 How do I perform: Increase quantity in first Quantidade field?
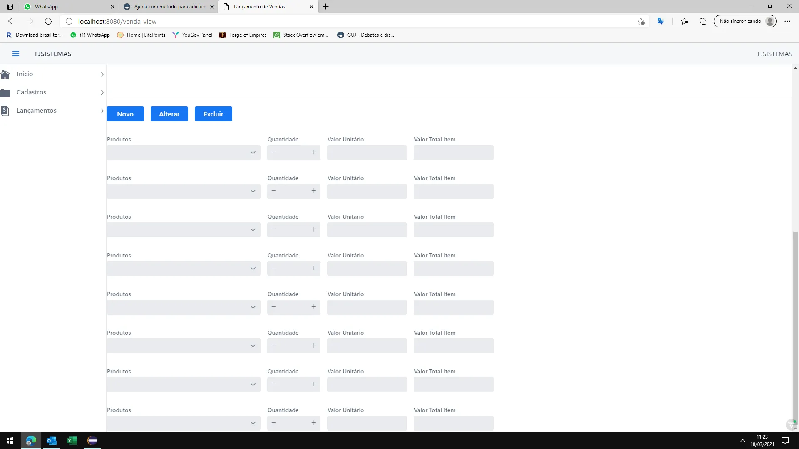(314, 152)
